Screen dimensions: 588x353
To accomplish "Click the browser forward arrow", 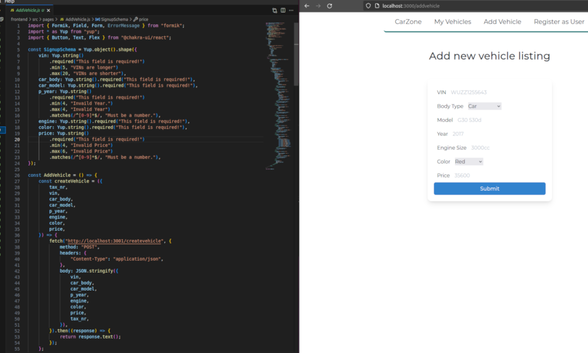I will pos(318,6).
